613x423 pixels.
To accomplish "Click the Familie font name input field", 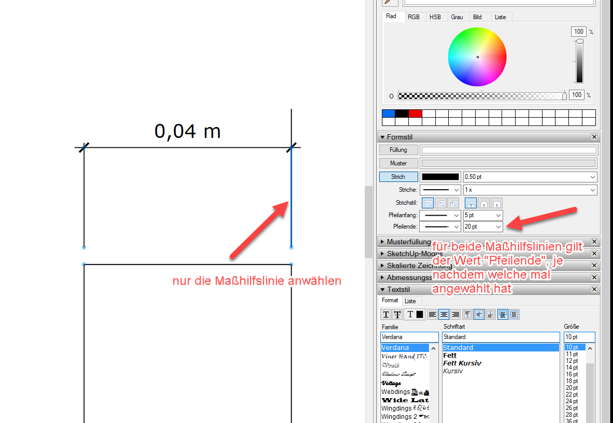I will (x=409, y=337).
